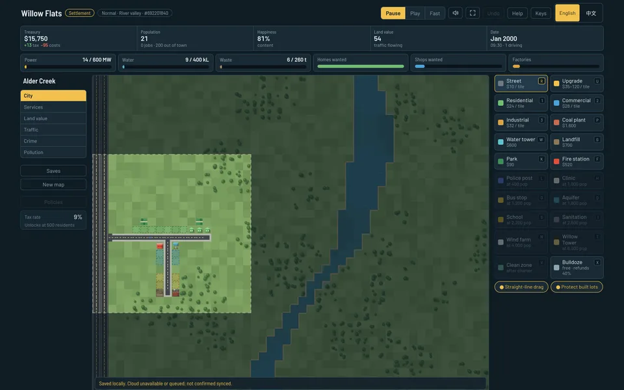
Task: Click the locked Police post tool
Action: pos(521,181)
